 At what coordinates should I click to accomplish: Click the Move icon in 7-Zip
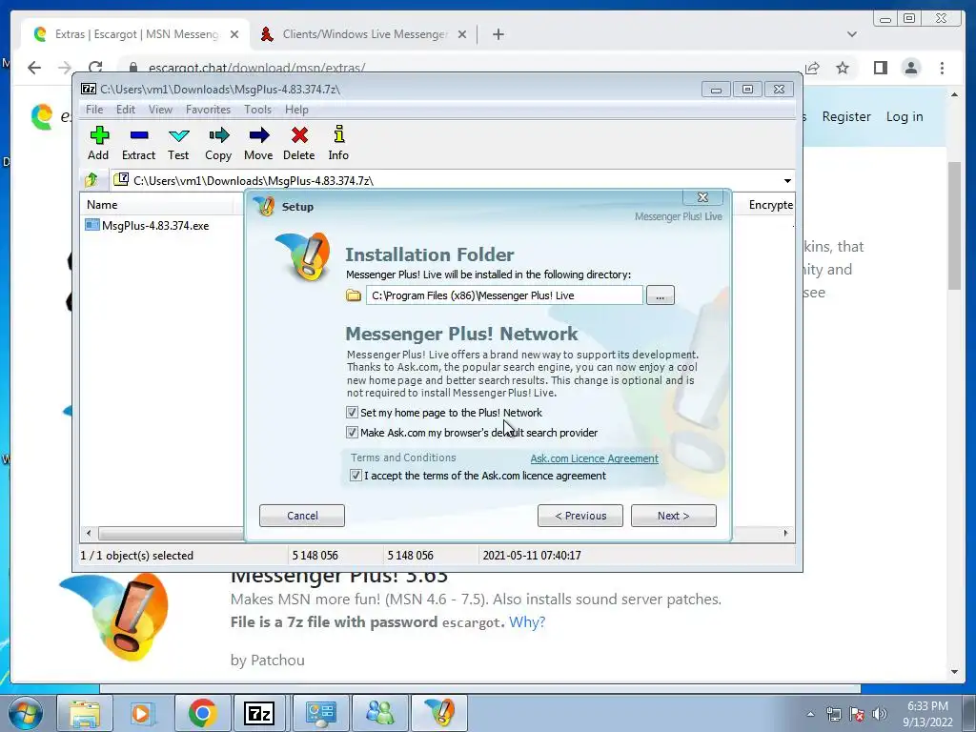click(258, 143)
